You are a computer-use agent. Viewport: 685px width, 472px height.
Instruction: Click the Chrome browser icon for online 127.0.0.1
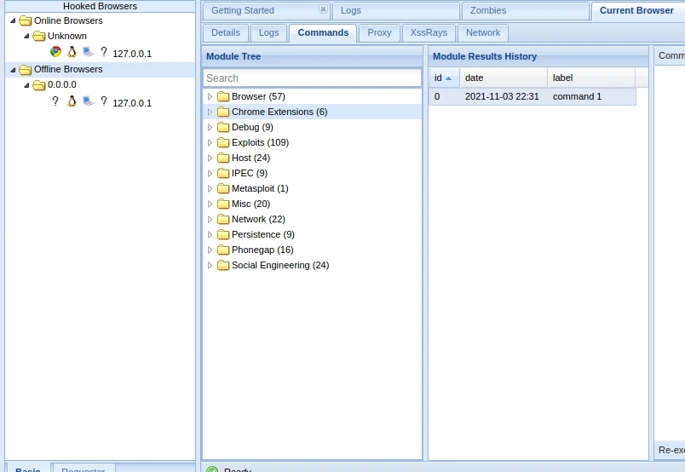click(55, 52)
